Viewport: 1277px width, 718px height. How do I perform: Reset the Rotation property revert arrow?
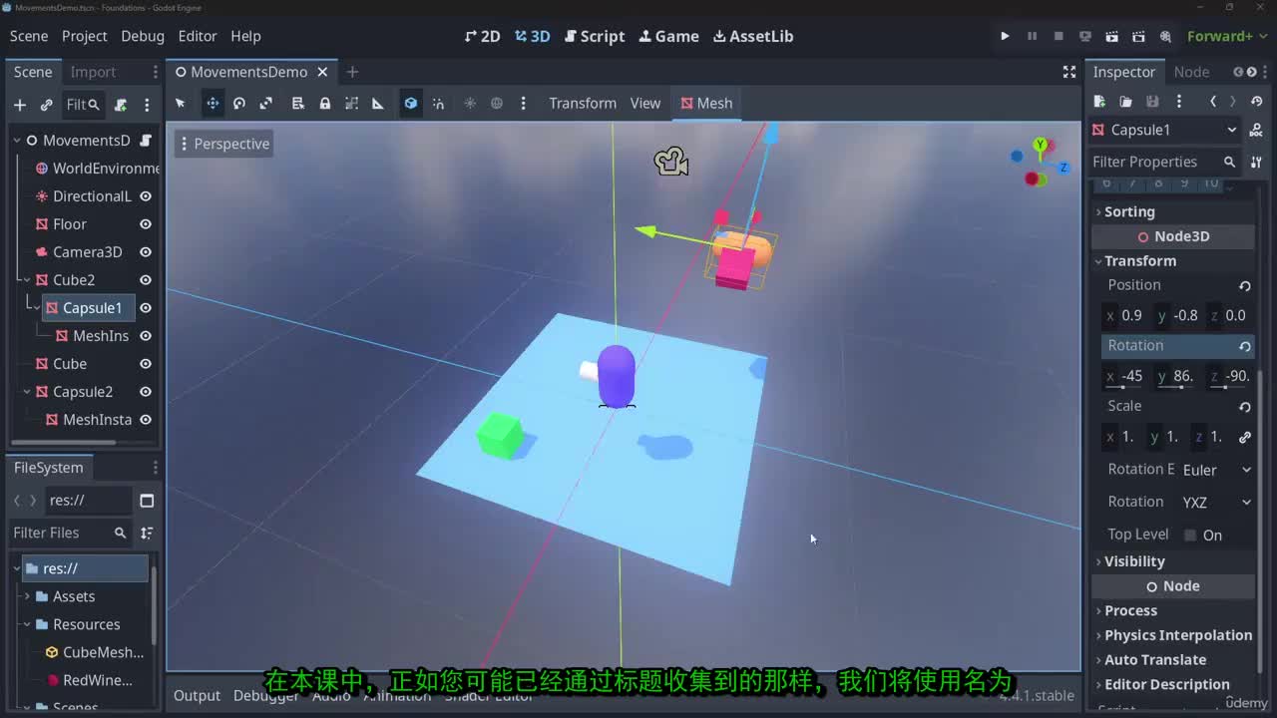tap(1245, 346)
